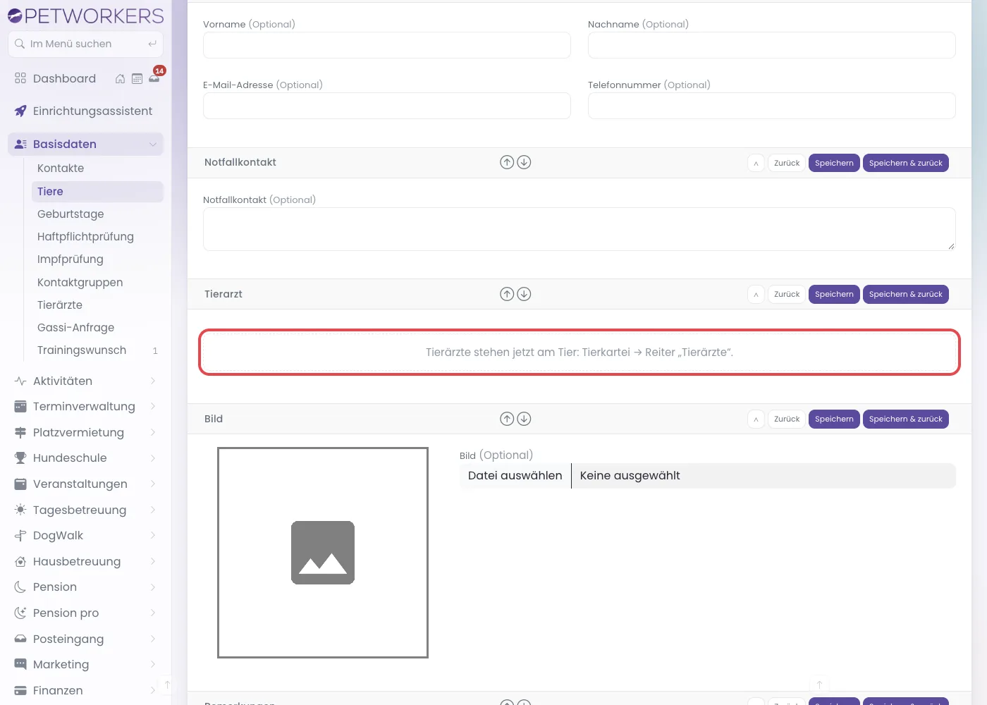Expand the DogWalk menu
Viewport: 987px width, 705px height.
(x=153, y=536)
